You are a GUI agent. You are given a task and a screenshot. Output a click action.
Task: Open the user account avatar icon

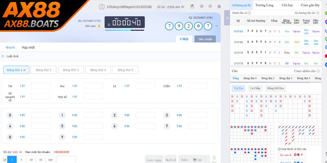[x=102, y=7]
